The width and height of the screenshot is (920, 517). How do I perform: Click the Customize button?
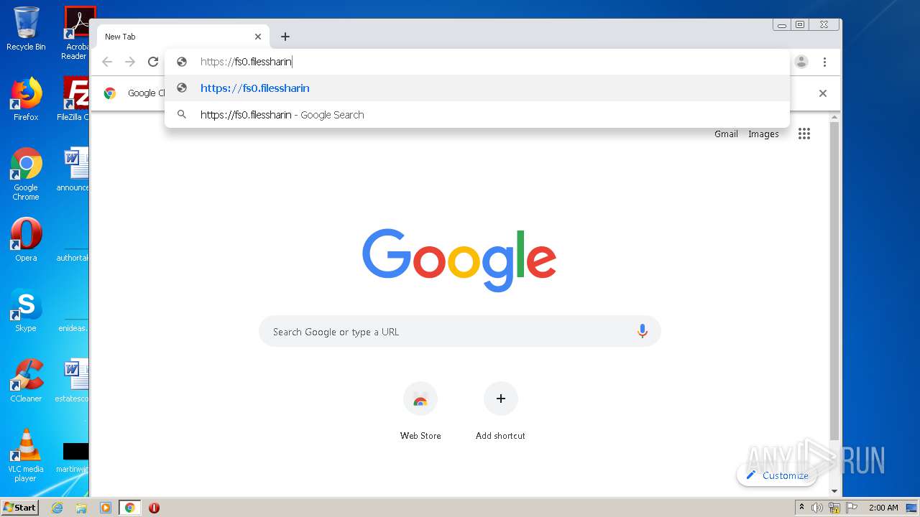[x=777, y=475]
